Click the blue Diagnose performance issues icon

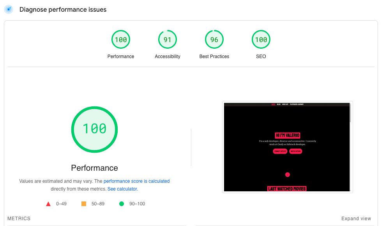click(x=9, y=9)
